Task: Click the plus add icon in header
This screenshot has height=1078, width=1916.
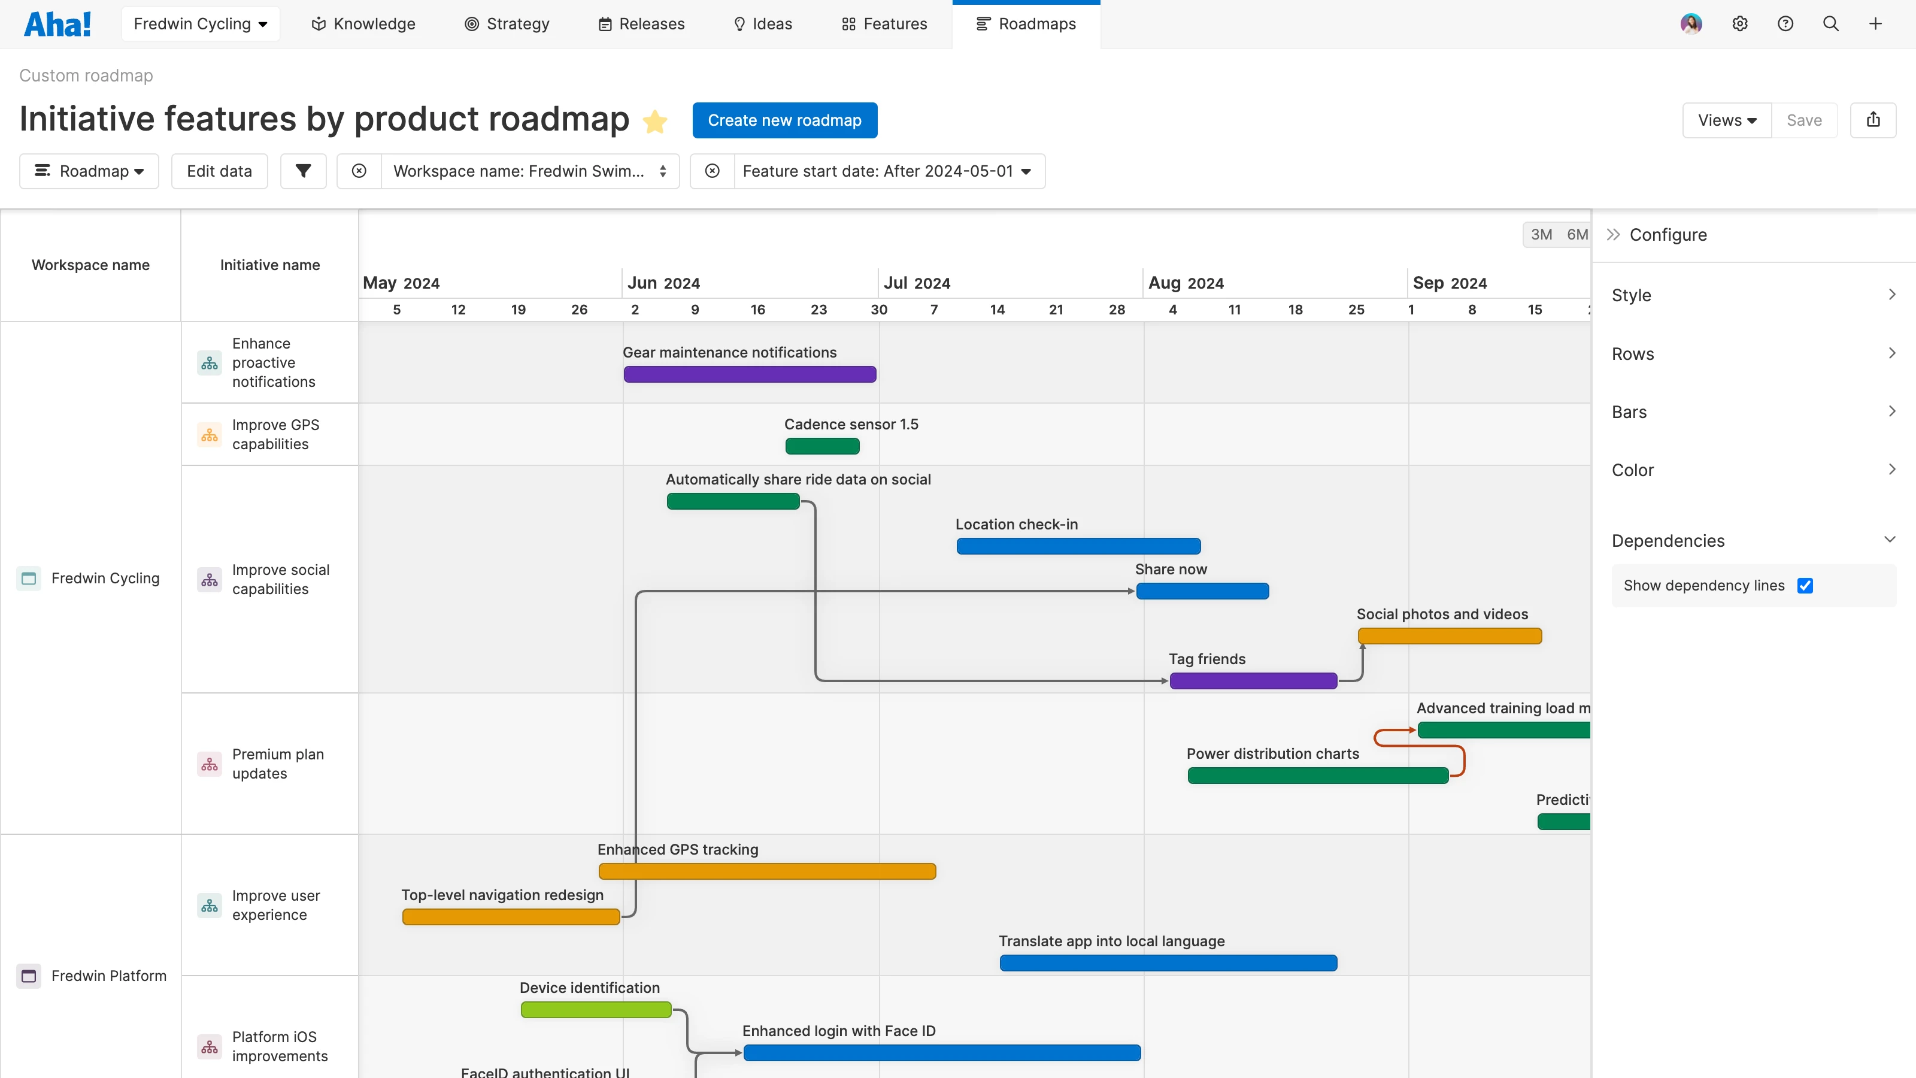Action: [1876, 24]
